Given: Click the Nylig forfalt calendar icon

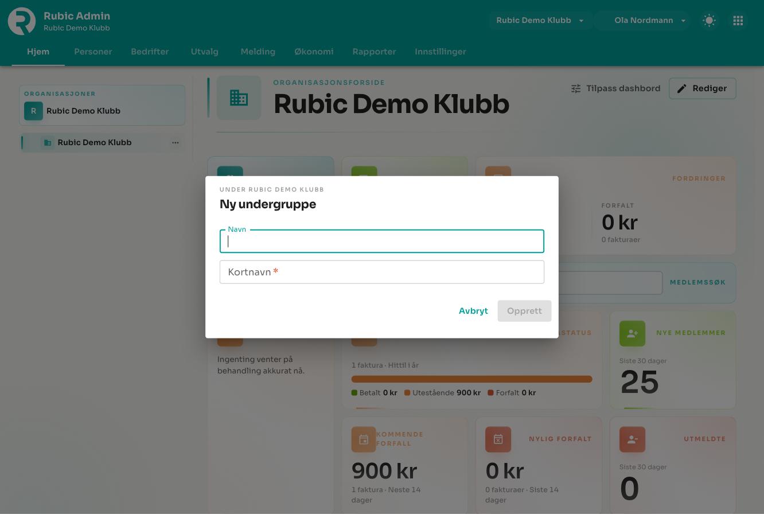Looking at the screenshot, I should [498, 439].
